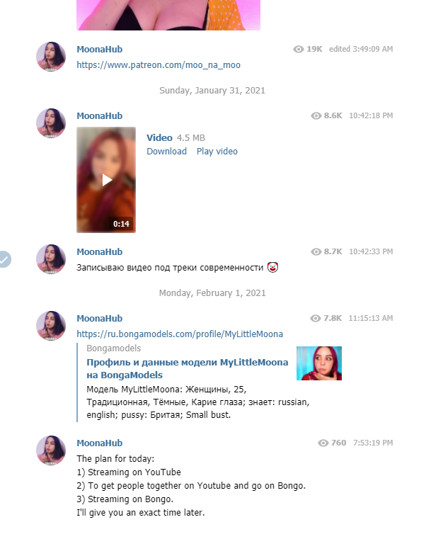The width and height of the screenshot is (443, 539).
Task: Open the patreon.com/moo_na_moo link
Action: pyautogui.click(x=159, y=65)
